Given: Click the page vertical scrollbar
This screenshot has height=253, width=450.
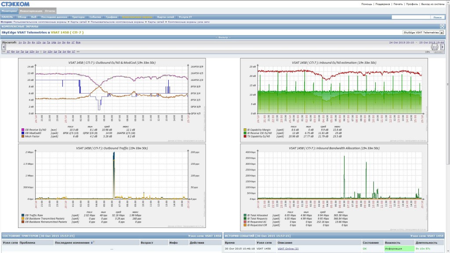Looking at the screenshot, I should pos(448,84).
